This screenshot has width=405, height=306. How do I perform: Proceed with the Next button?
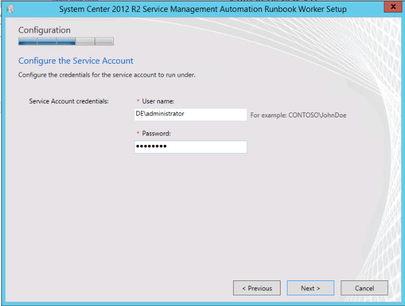tap(310, 288)
